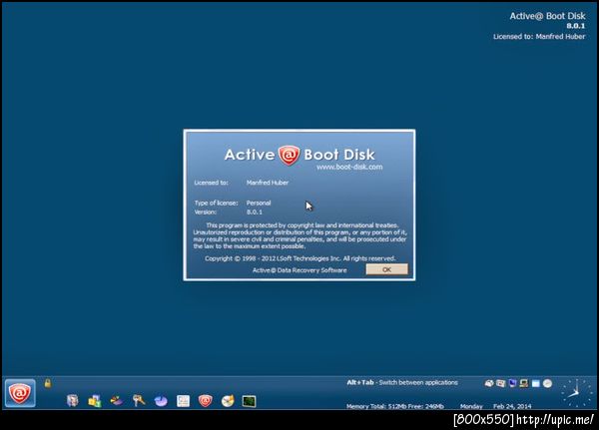The width and height of the screenshot is (599, 430).
Task: Click the yellow padlock icon
Action: pyautogui.click(x=48, y=383)
